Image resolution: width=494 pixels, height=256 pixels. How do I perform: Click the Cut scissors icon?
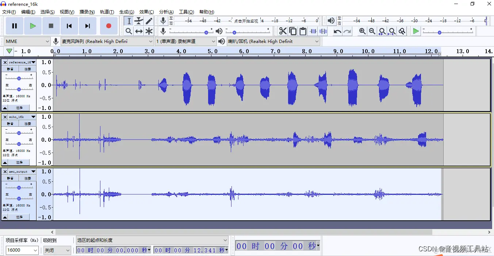pos(283,31)
